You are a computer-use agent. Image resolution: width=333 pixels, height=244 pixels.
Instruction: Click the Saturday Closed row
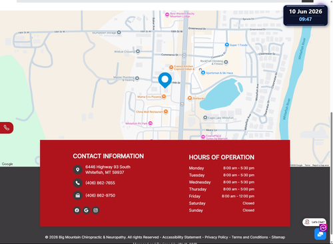pyautogui.click(x=222, y=203)
